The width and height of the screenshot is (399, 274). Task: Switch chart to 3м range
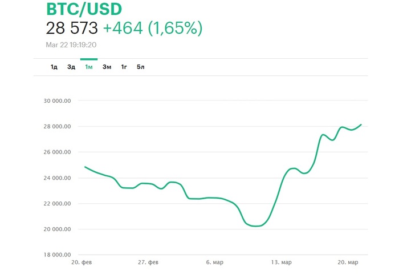[107, 67]
